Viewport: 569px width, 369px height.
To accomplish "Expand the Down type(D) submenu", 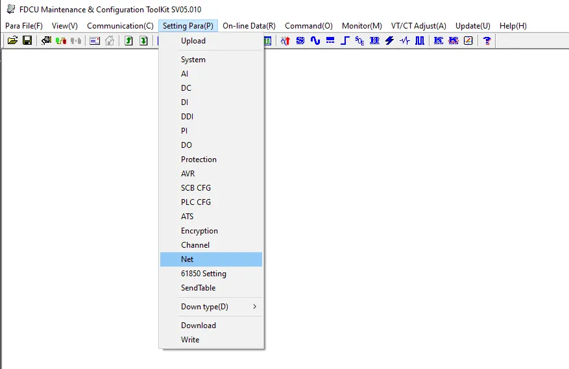I will click(x=212, y=307).
